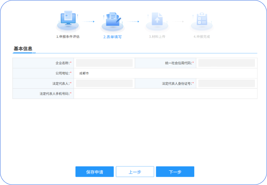
Task: Focus the 企业名称 input field
Action: click(x=104, y=63)
